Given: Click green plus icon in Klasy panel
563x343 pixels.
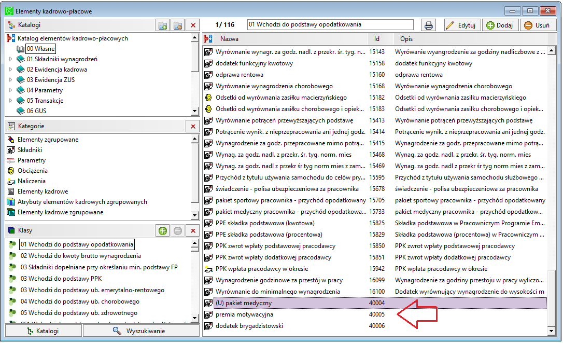Looking at the screenshot, I should pyautogui.click(x=163, y=231).
